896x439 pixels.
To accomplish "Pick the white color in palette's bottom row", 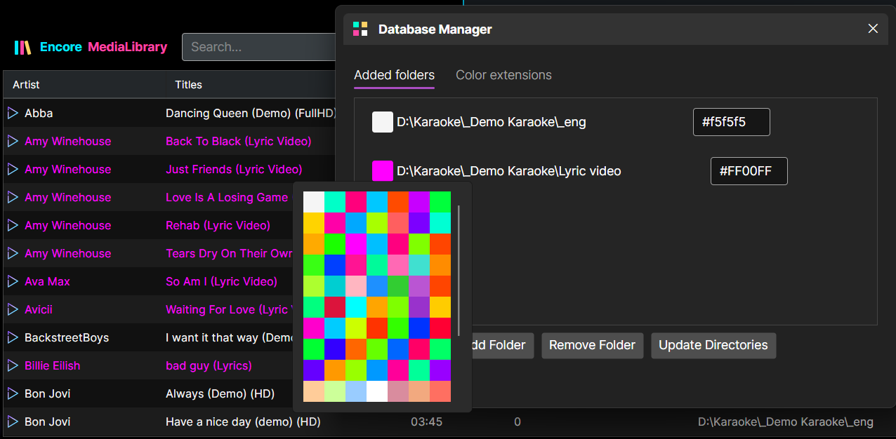I will pyautogui.click(x=377, y=391).
